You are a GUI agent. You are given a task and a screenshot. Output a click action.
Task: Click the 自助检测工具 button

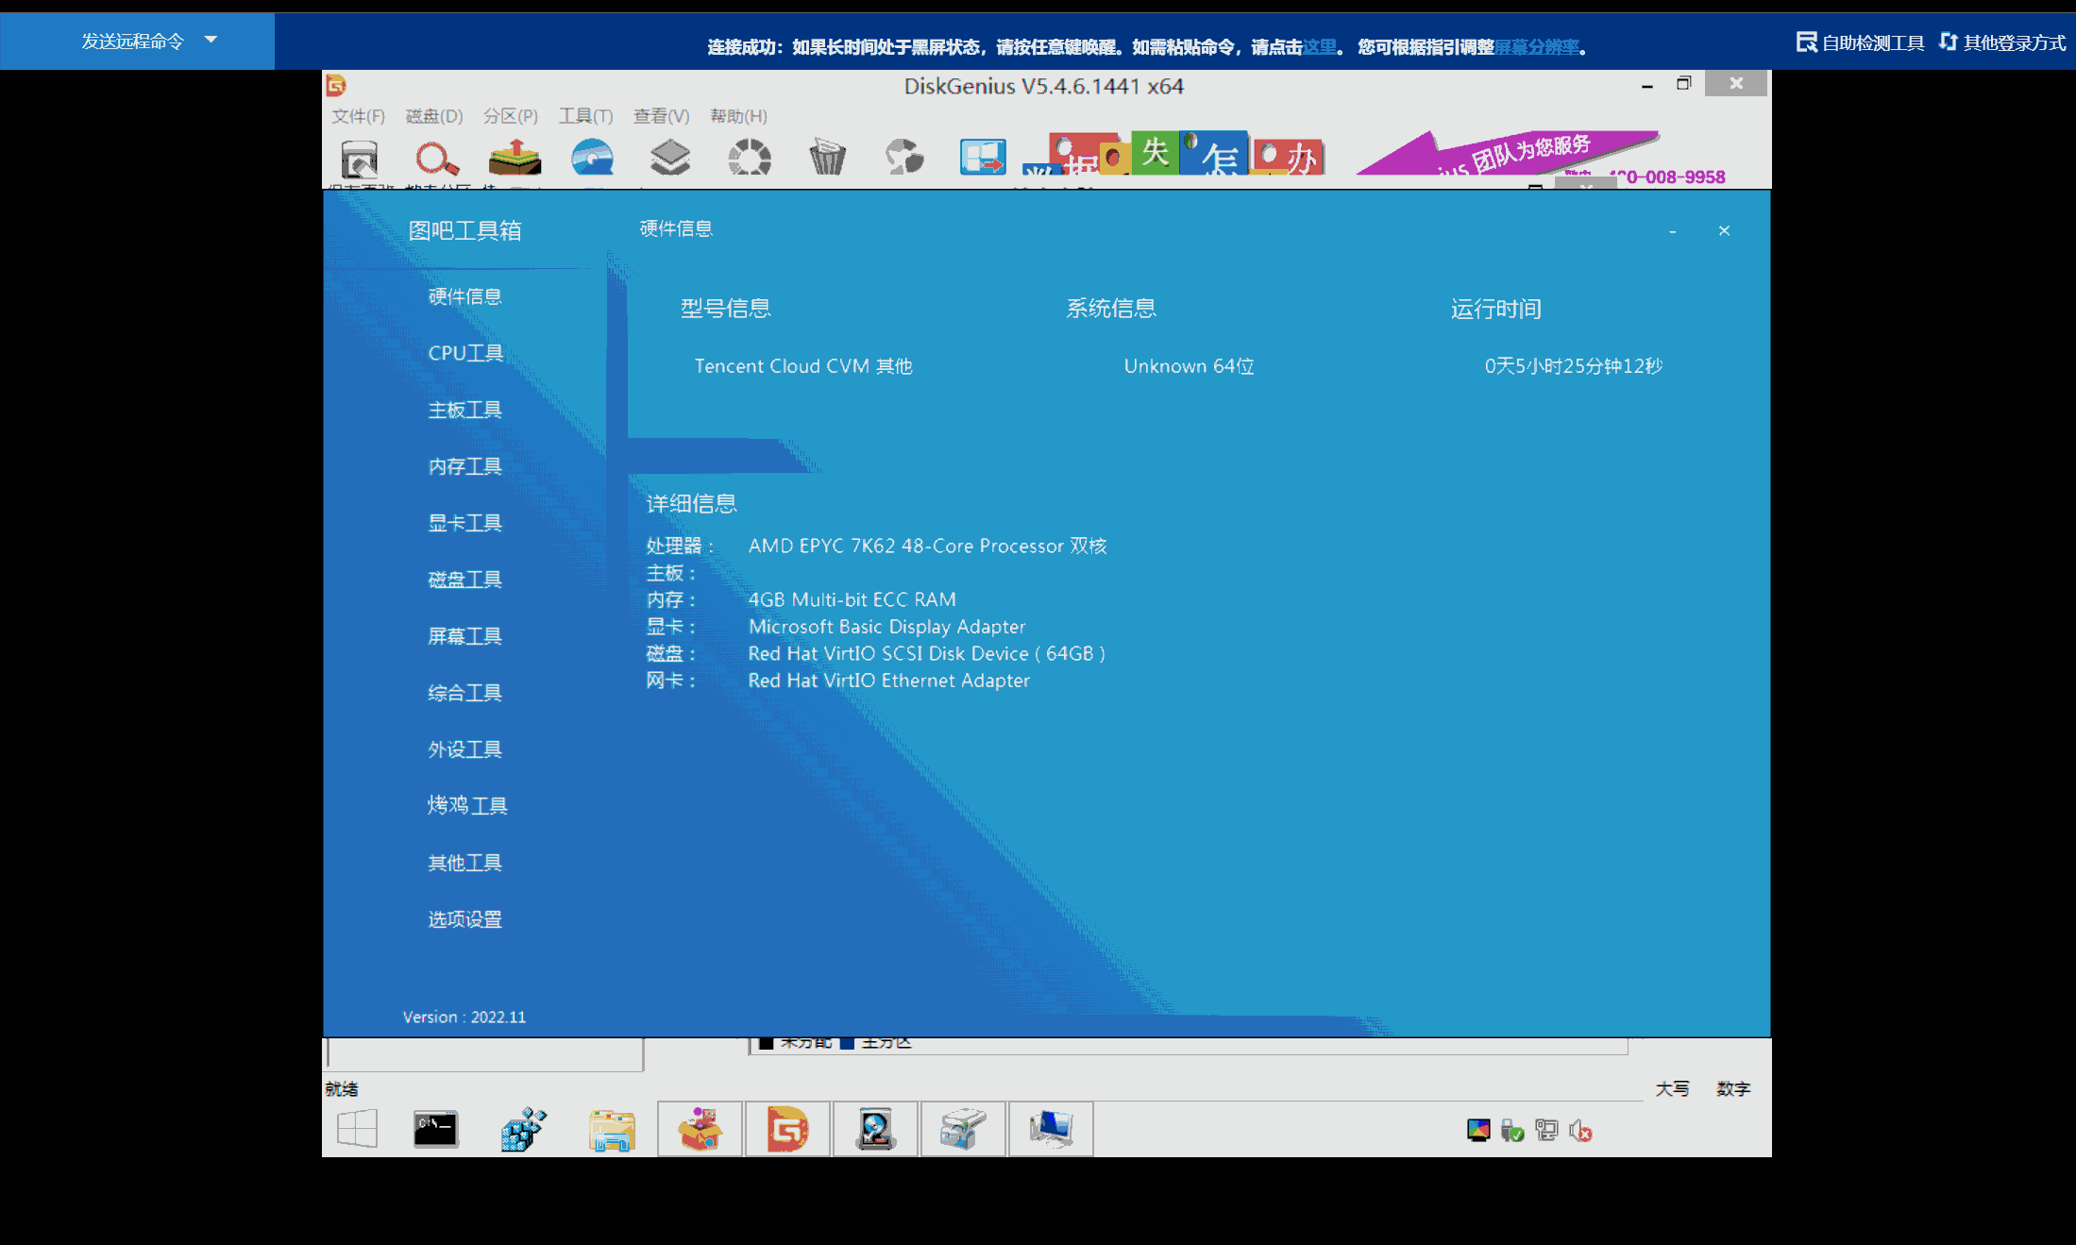tap(1861, 42)
